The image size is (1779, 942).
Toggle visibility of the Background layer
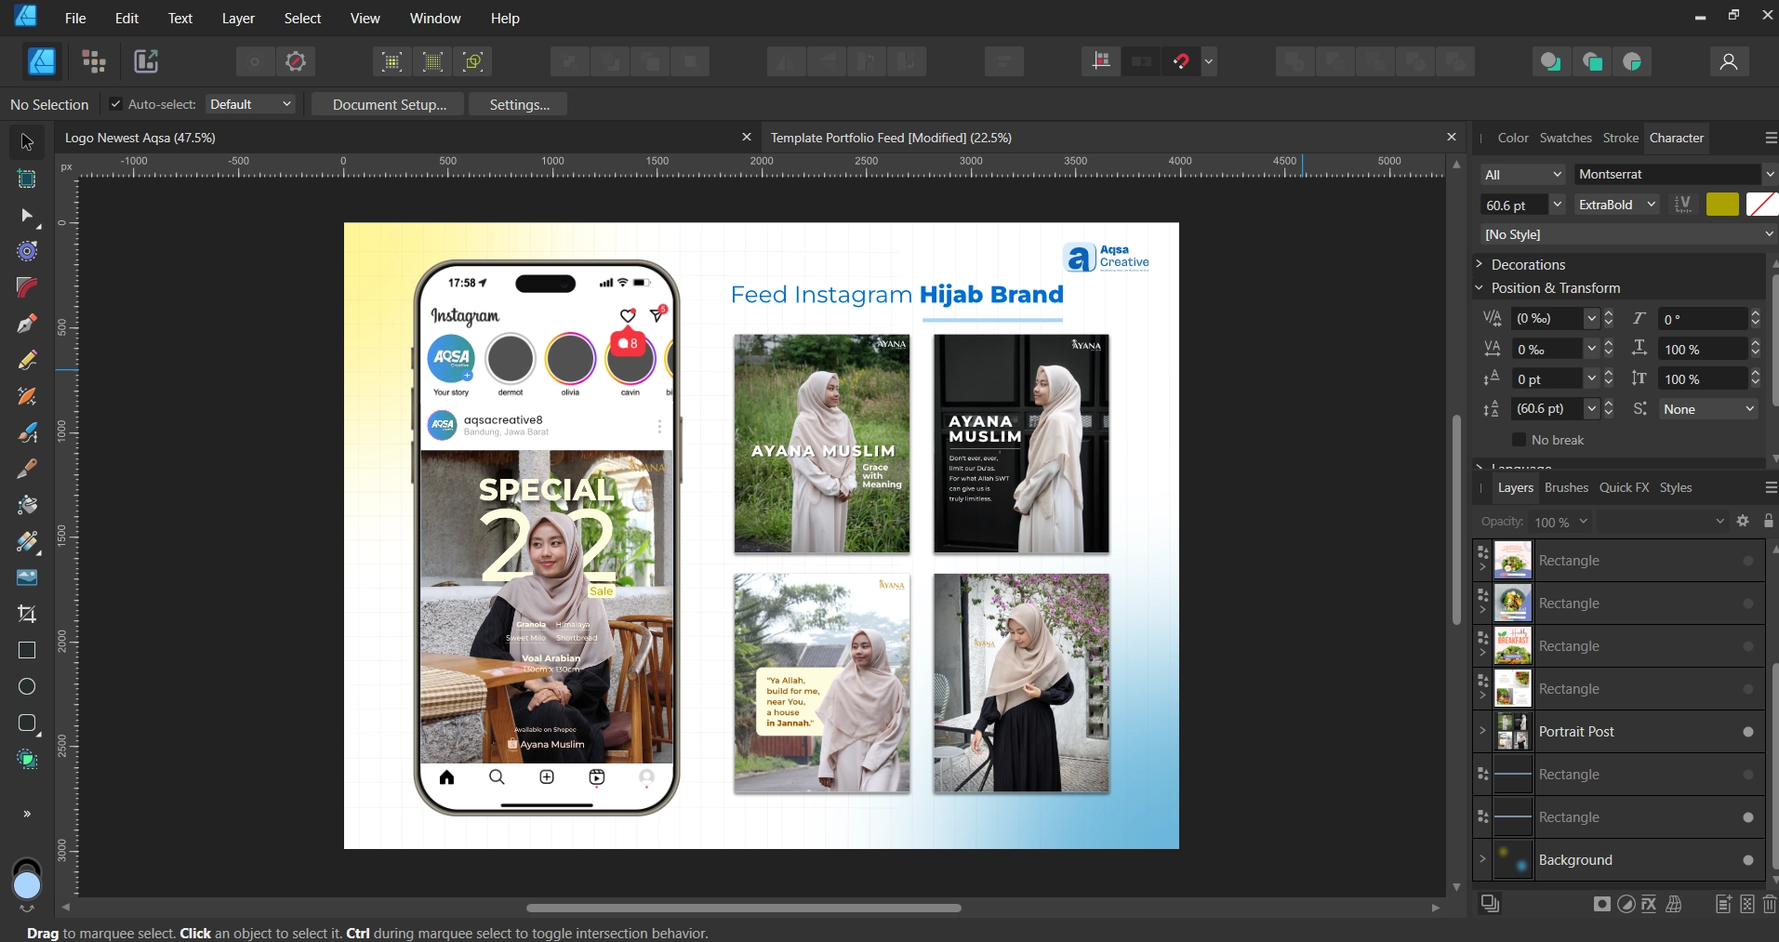pos(1747,860)
